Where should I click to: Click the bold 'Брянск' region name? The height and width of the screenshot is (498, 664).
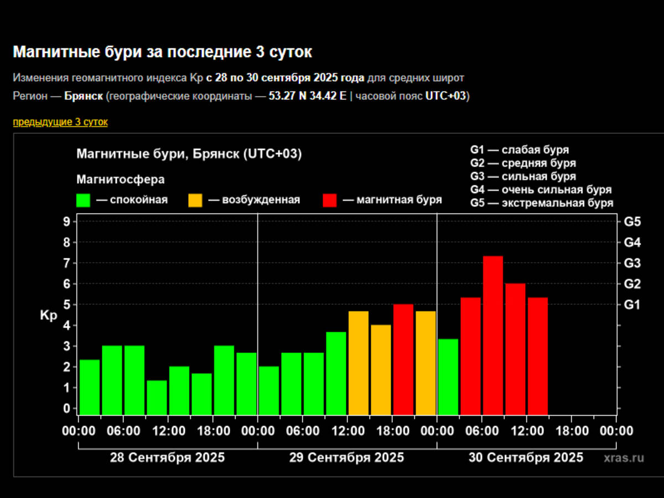(84, 96)
